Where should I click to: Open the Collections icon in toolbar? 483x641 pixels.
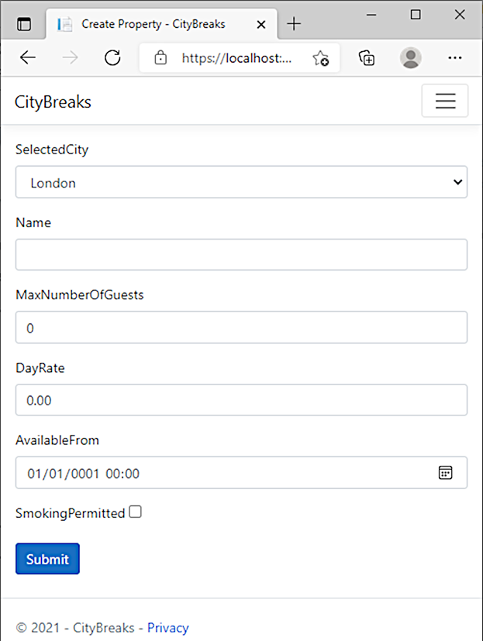pyautogui.click(x=367, y=57)
